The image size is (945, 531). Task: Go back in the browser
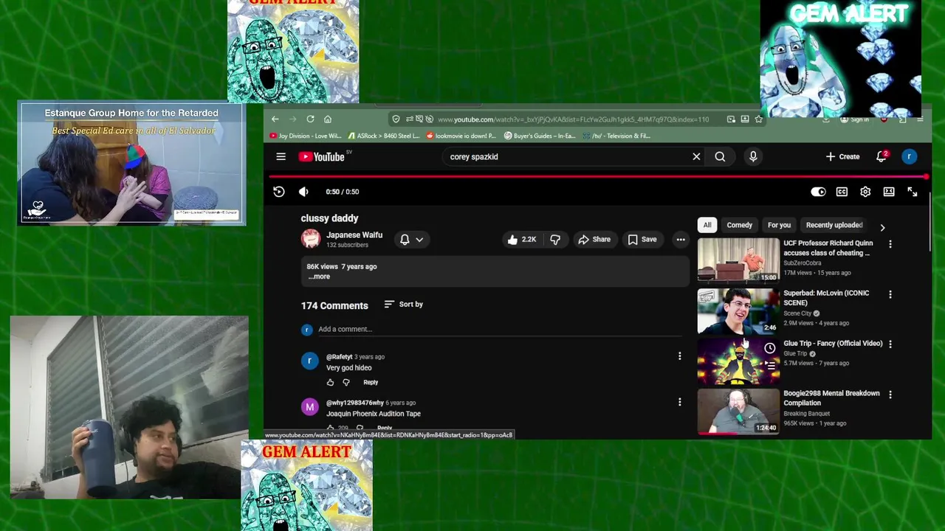[275, 119]
